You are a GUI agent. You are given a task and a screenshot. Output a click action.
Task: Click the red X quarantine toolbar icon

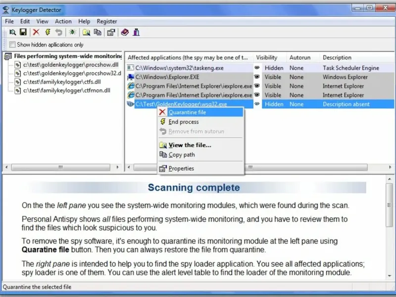[x=36, y=32]
